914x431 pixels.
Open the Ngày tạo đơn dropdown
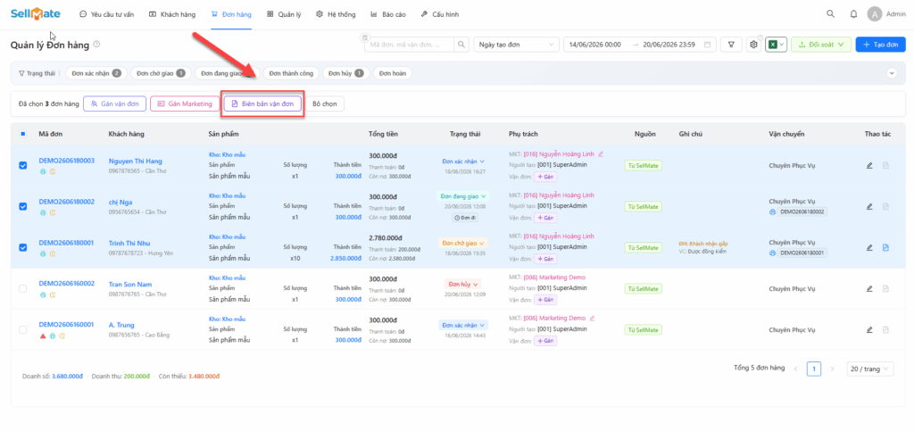[516, 45]
